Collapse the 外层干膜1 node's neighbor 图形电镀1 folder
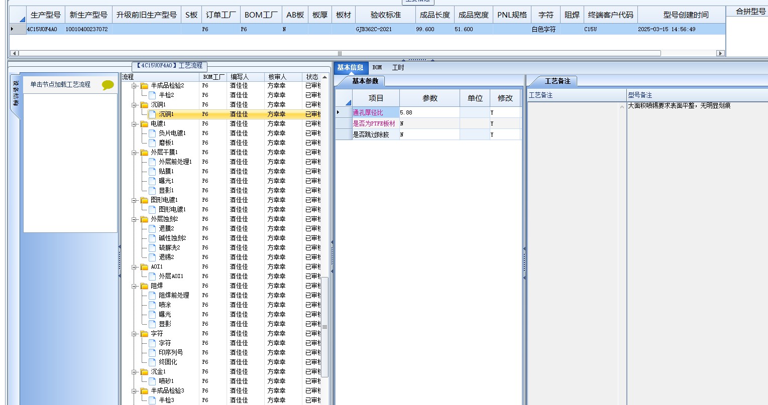Screen dimensions: 768x405 [135, 200]
